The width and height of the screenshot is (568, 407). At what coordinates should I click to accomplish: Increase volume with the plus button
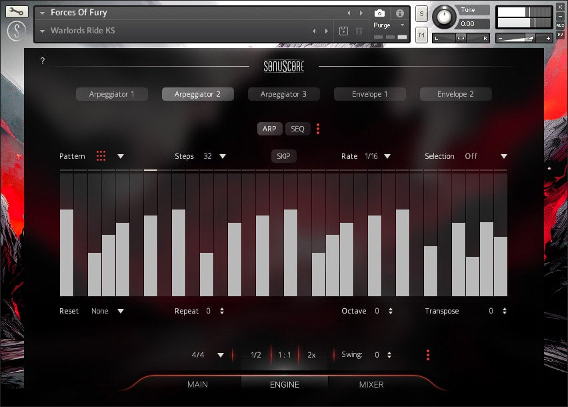(548, 38)
